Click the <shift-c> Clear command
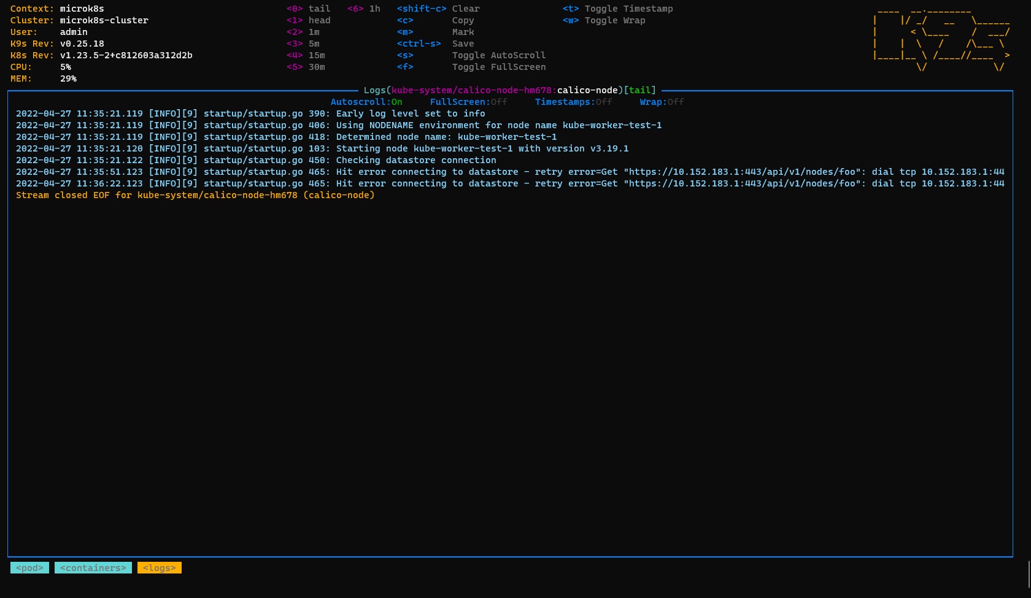This screenshot has height=598, width=1031. coord(439,9)
